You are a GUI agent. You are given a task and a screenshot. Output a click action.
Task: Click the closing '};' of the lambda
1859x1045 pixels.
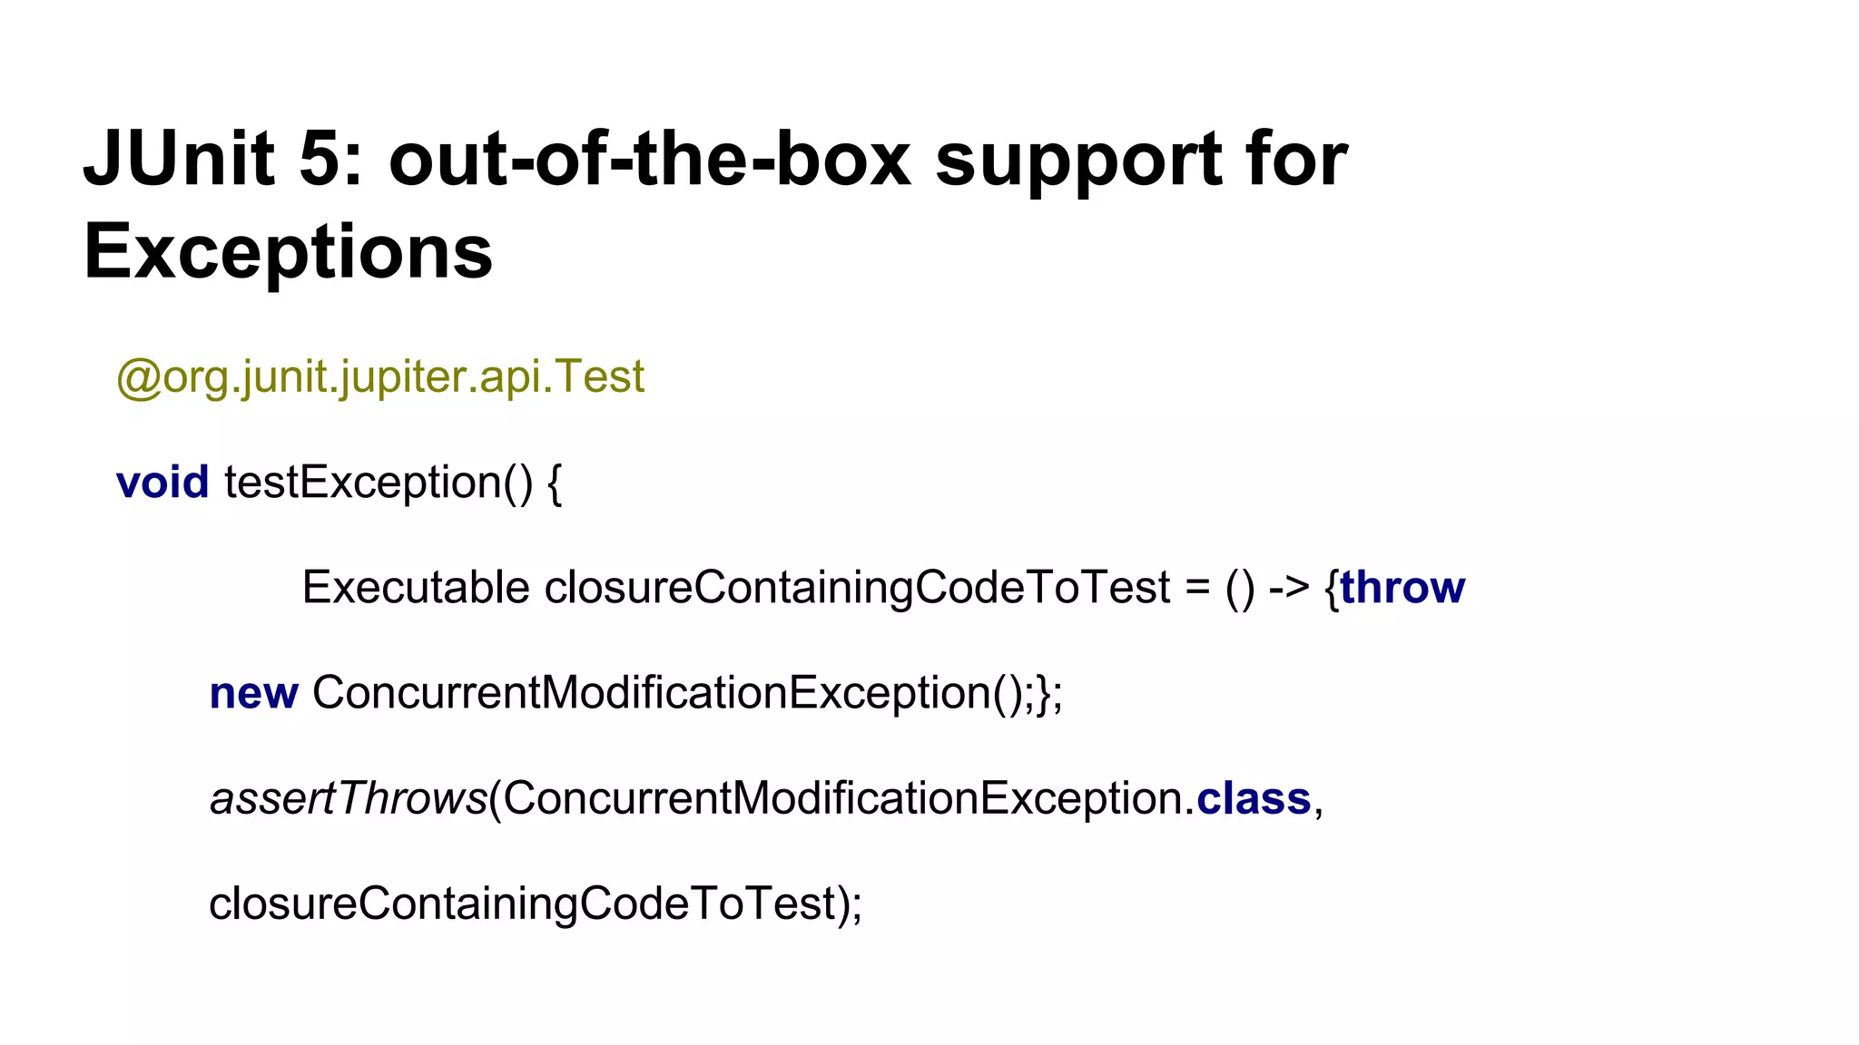pos(1048,693)
